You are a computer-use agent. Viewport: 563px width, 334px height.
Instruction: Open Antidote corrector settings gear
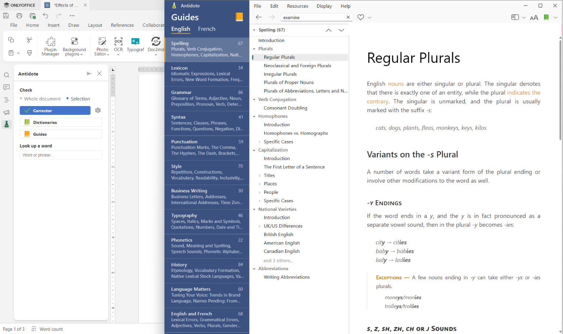pos(98,110)
